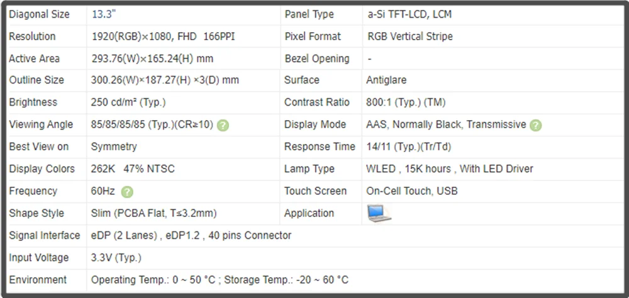Click the 14/11 response time value
This screenshot has height=298, width=629.
click(408, 147)
